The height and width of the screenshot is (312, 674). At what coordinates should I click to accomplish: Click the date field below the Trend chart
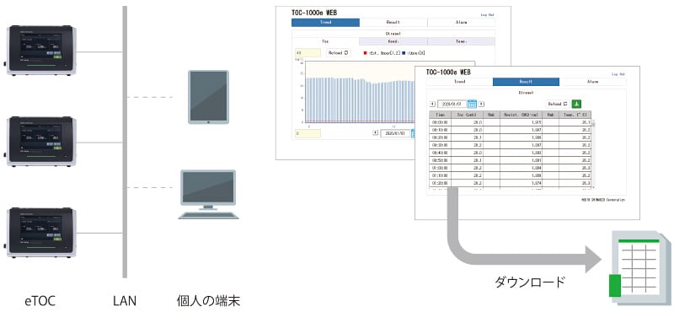click(395, 133)
